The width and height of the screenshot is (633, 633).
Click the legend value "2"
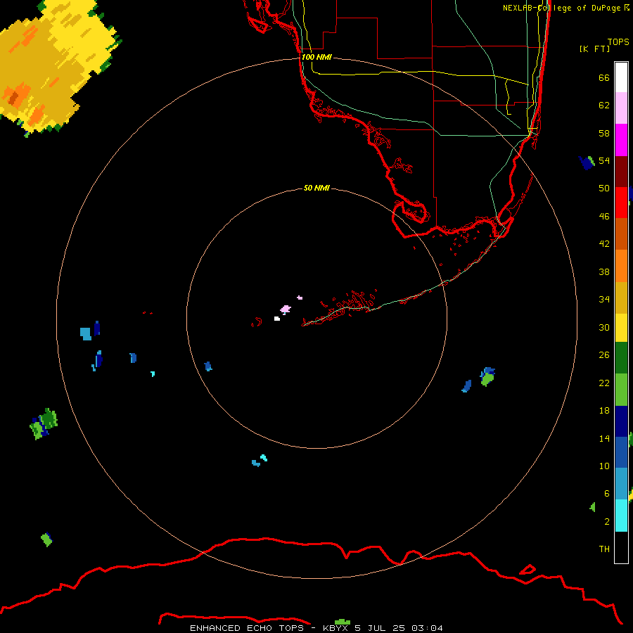coord(606,522)
